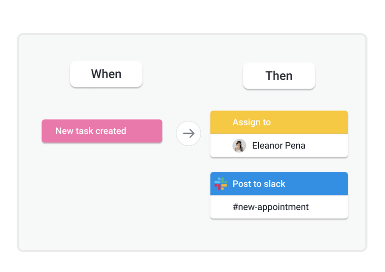
Task: Select the When condition card
Action: (106, 74)
